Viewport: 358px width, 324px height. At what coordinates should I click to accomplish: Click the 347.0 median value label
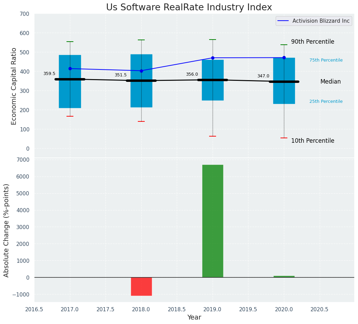[x=263, y=76]
